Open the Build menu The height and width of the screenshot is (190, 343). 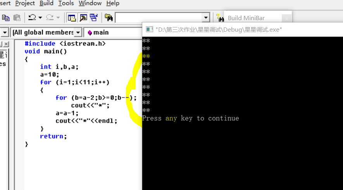(47, 3)
